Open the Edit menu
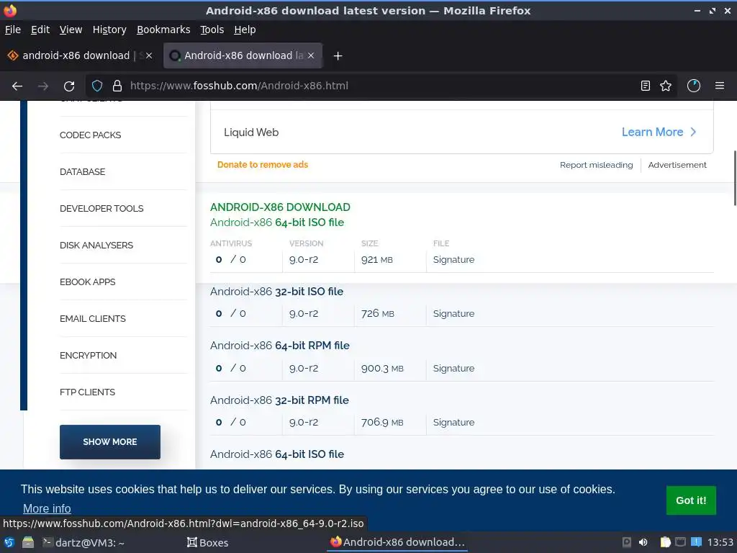This screenshot has height=553, width=737. pyautogui.click(x=40, y=30)
